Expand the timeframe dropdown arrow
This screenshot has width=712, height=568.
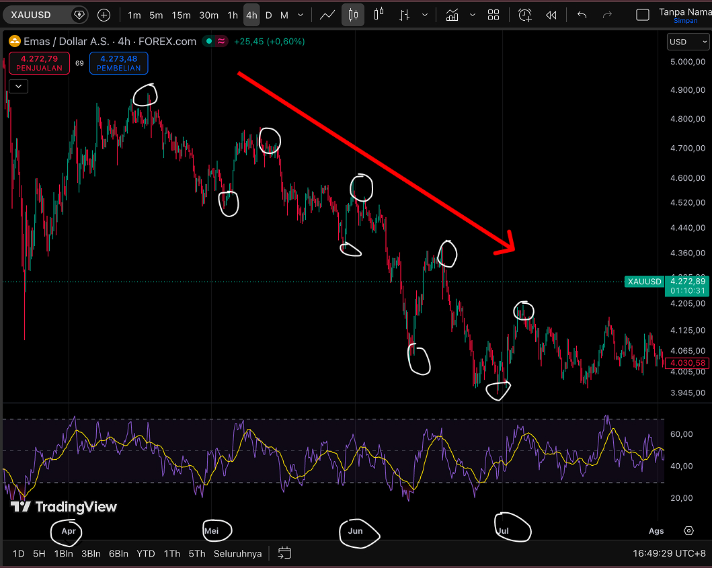click(300, 15)
